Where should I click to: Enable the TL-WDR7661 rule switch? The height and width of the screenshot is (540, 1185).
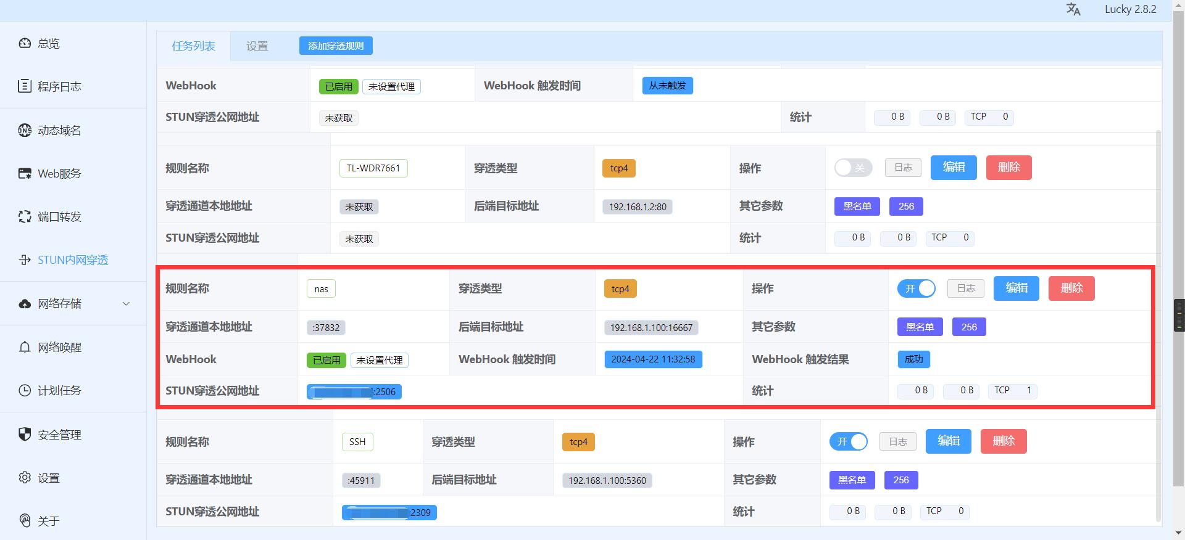(x=853, y=168)
